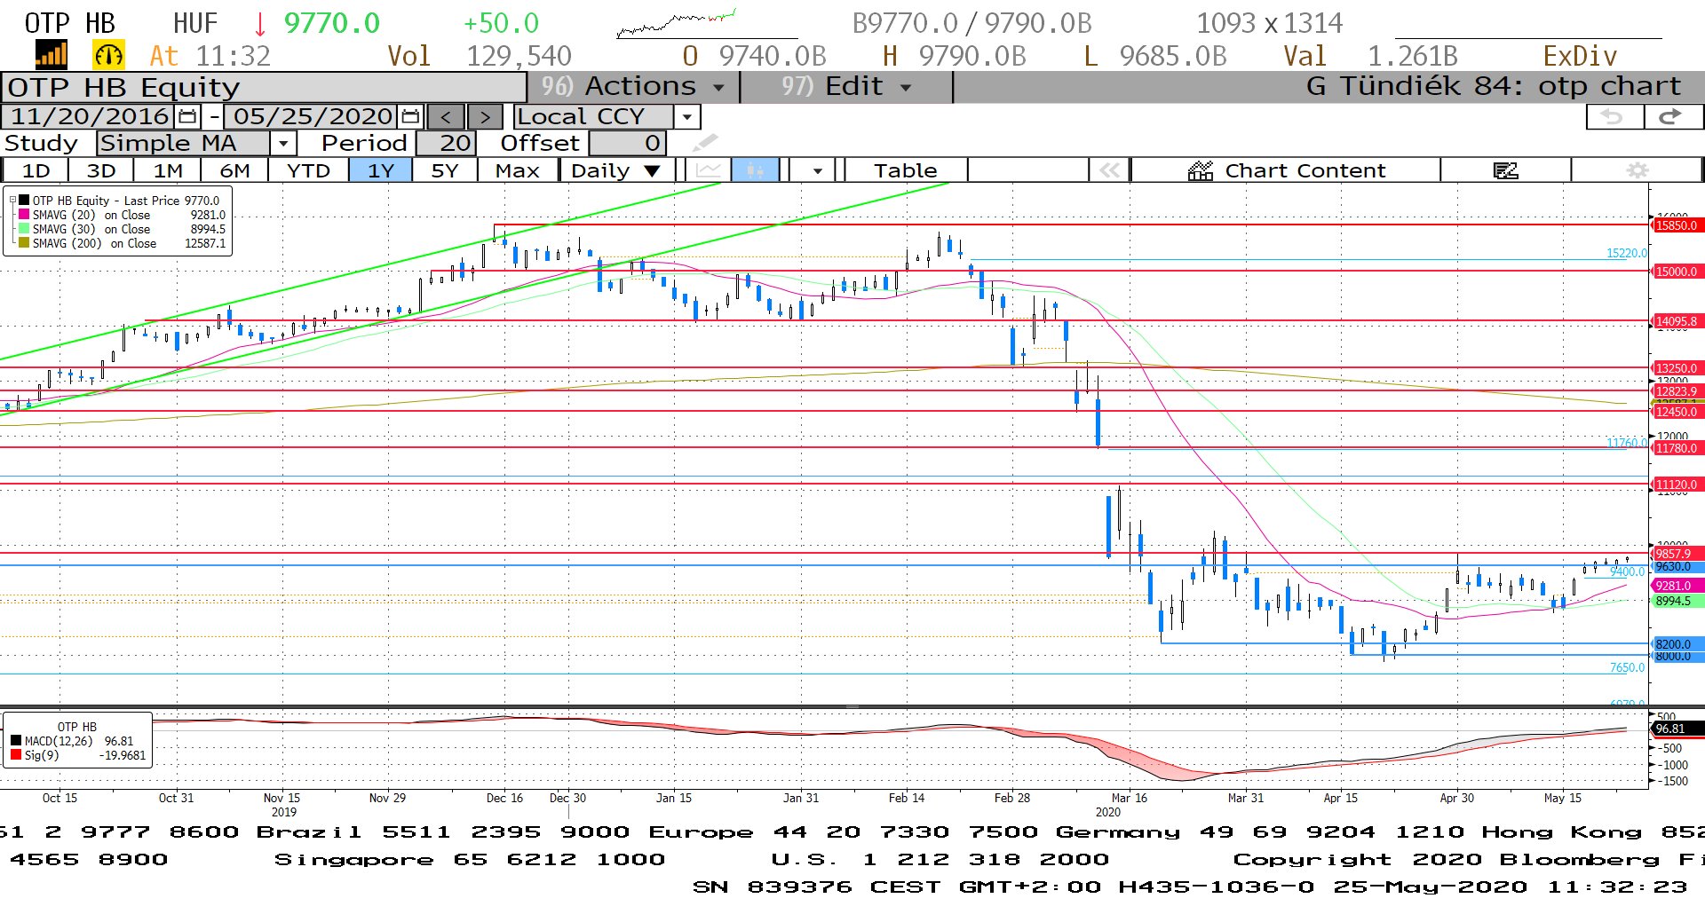Click the 9281.0 magenta SMAVG axis label
1705x922 pixels.
click(1676, 586)
